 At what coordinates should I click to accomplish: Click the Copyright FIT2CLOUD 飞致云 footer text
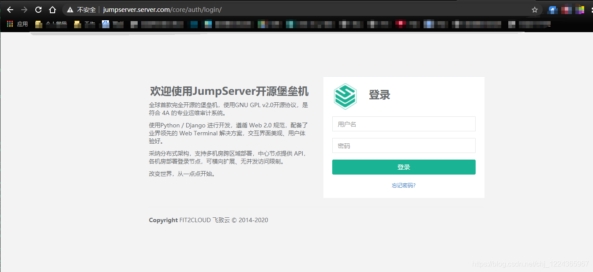pyautogui.click(x=208, y=220)
